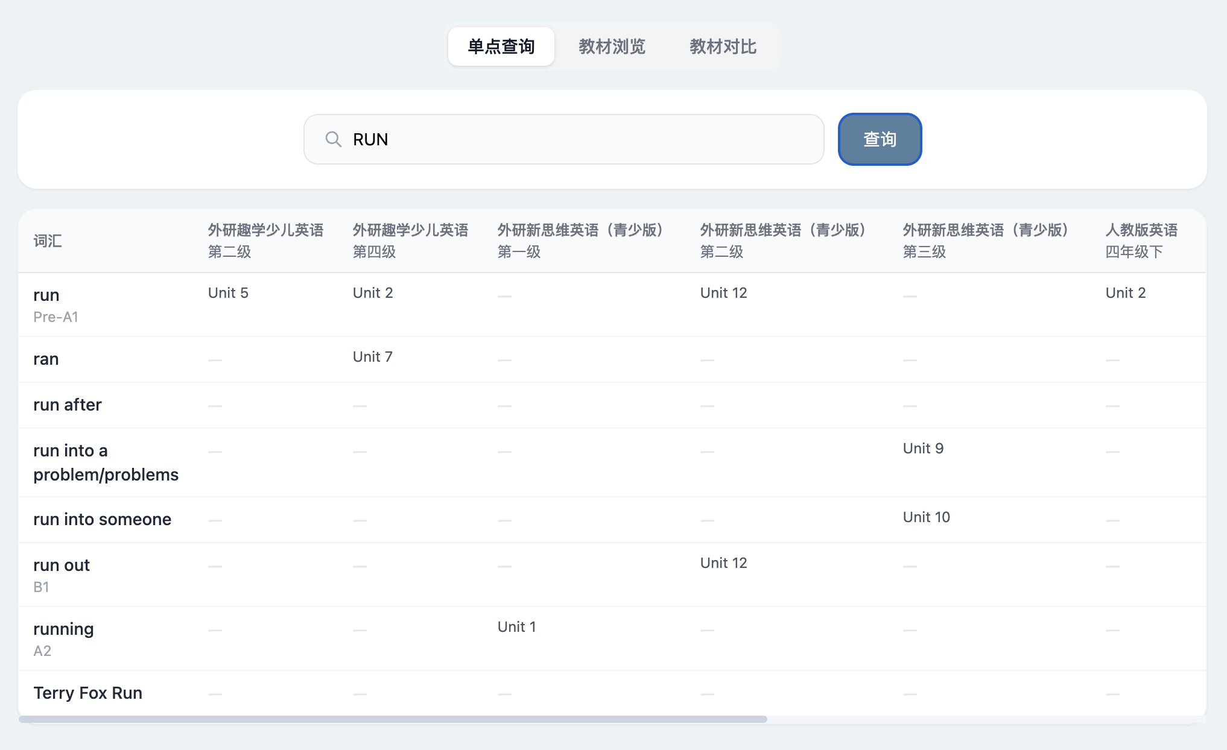The height and width of the screenshot is (750, 1227).
Task: Select the phrase "run out"
Action: tap(62, 565)
